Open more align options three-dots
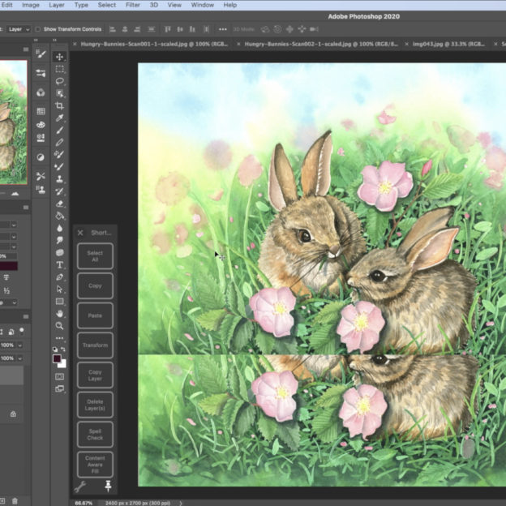The width and height of the screenshot is (506, 506). pyautogui.click(x=223, y=29)
